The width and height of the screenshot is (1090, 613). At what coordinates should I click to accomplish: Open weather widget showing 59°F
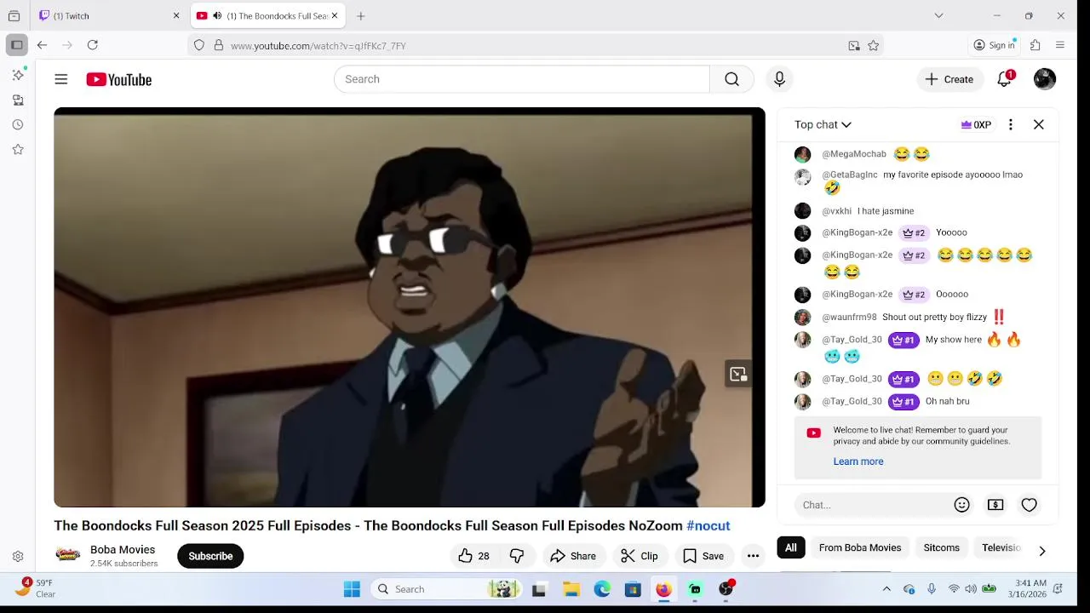[x=34, y=588]
